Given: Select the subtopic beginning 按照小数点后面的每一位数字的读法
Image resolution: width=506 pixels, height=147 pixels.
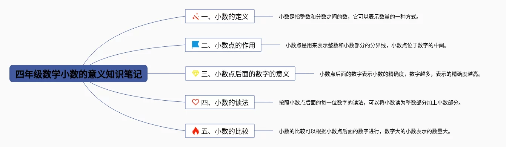Looking at the screenshot, I should (370, 103).
